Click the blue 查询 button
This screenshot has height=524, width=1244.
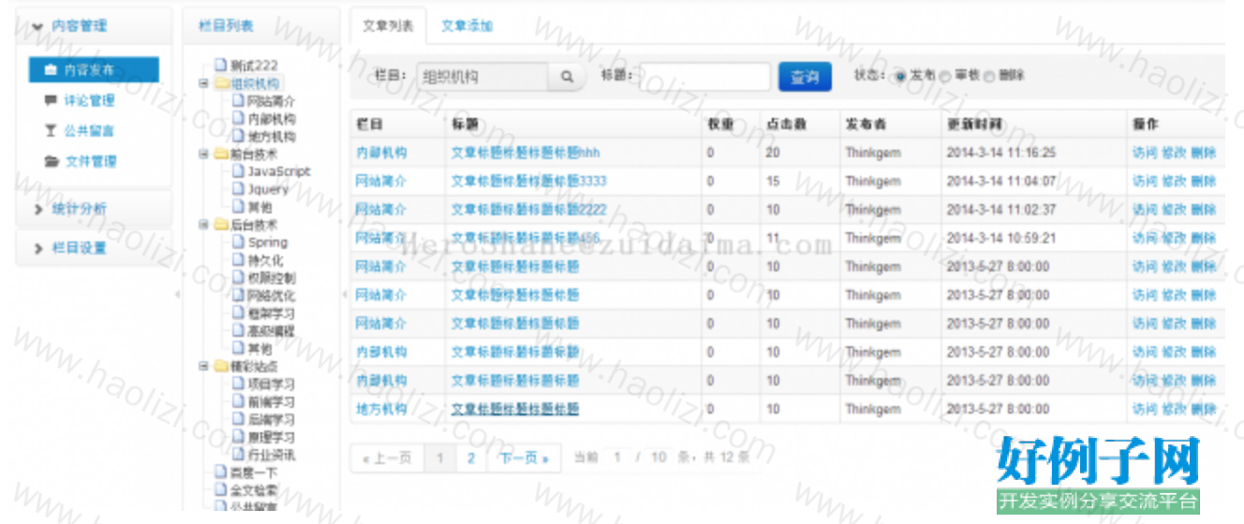[805, 77]
